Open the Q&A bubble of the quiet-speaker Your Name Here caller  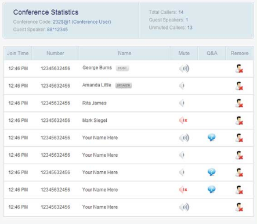pos(212,172)
